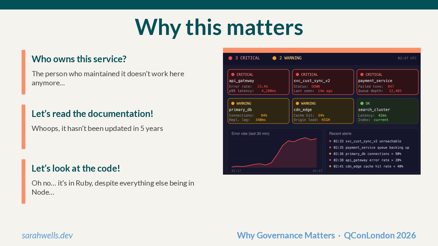Click the red dot on the 02:35 alert
Image resolution: width=438 pixels, height=246 pixels.
(x=330, y=148)
